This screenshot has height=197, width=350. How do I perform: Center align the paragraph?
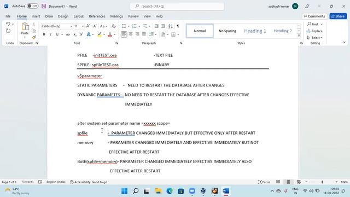tap(131, 34)
